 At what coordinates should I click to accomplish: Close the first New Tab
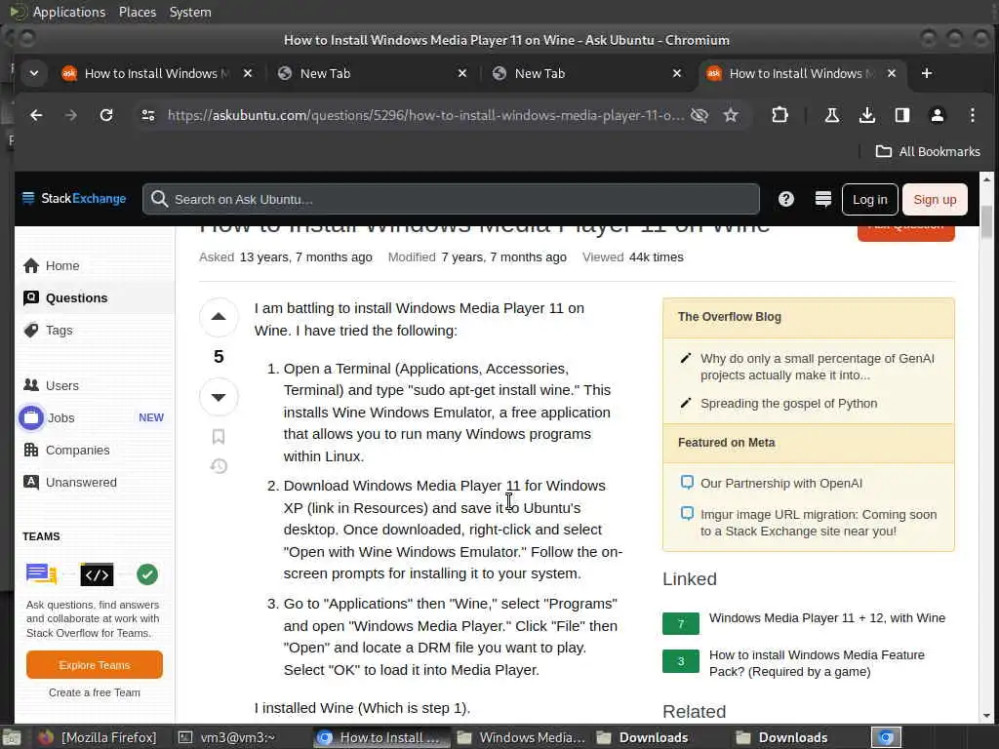[462, 73]
